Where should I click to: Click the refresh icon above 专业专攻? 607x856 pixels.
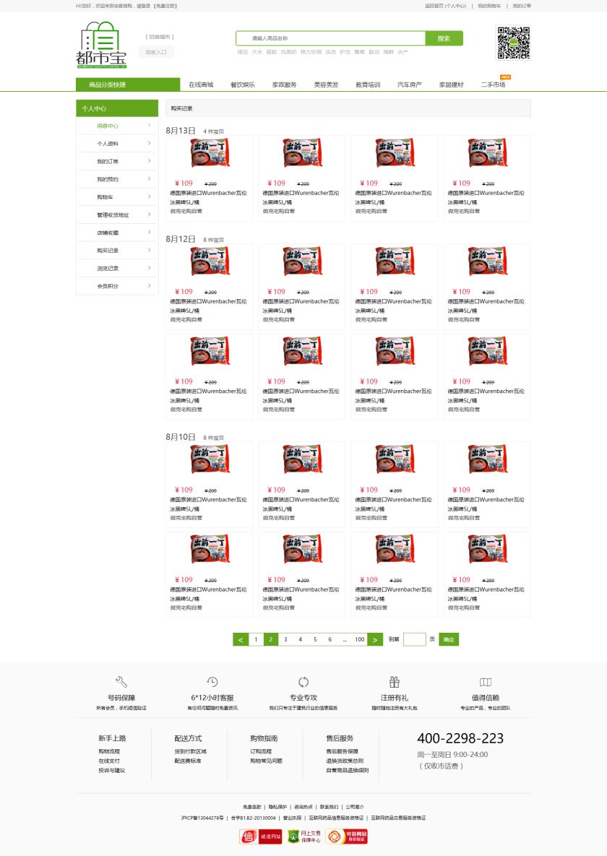point(303,681)
